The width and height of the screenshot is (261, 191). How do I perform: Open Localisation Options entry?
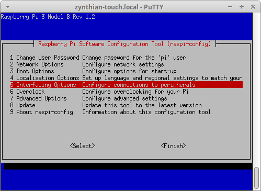point(127,78)
